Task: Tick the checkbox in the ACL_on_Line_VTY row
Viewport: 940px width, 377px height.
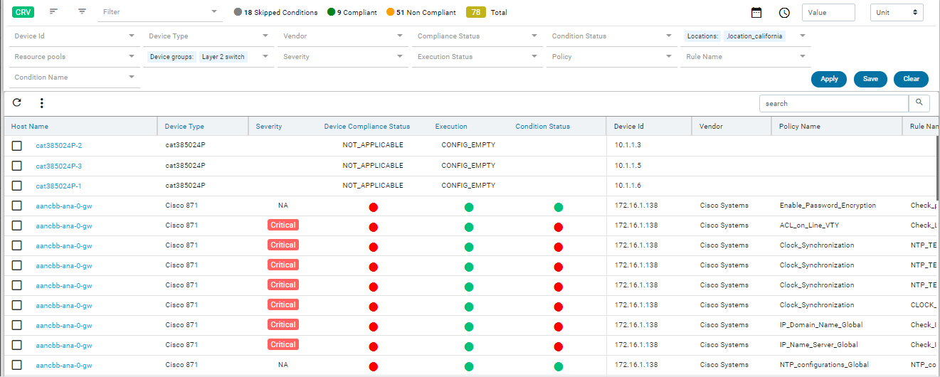Action: tap(17, 225)
